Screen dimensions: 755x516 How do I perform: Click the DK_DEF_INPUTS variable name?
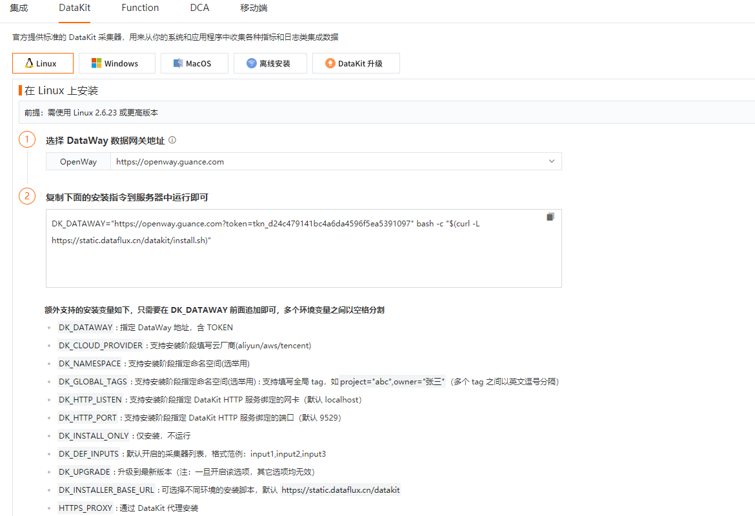88,454
